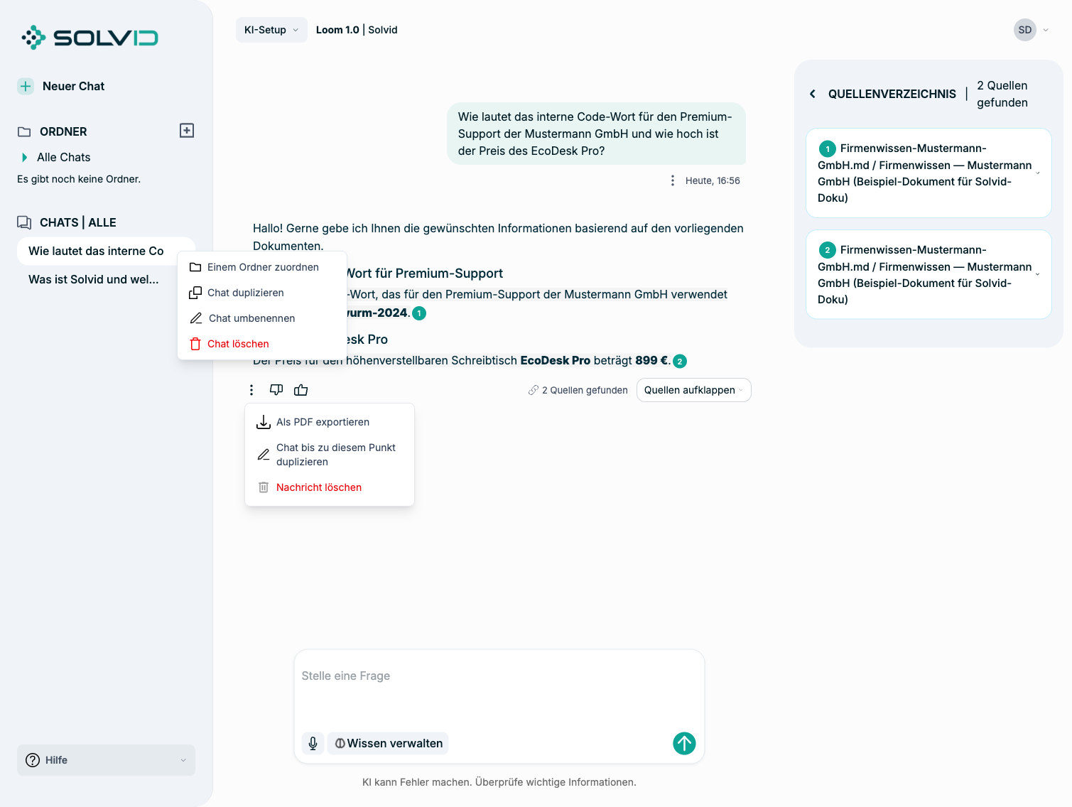
Task: Click Quellen aufklappen to expand sources
Action: coord(693,390)
